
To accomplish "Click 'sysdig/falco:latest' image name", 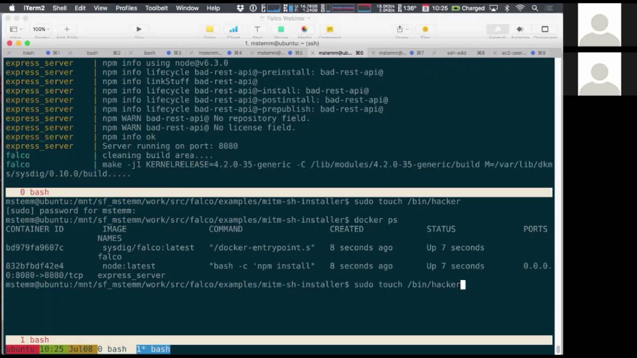I will [148, 248].
